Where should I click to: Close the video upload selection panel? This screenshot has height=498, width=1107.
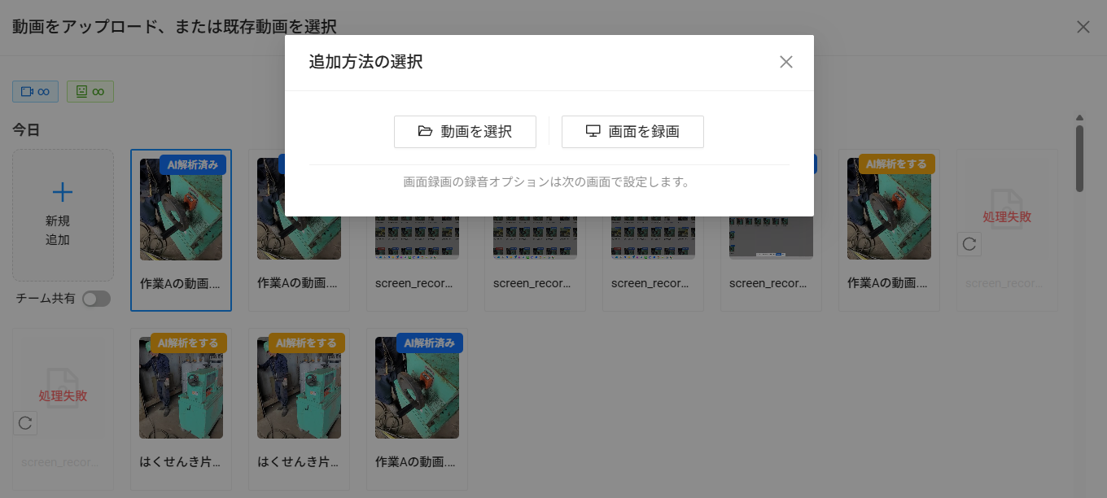tap(1083, 27)
